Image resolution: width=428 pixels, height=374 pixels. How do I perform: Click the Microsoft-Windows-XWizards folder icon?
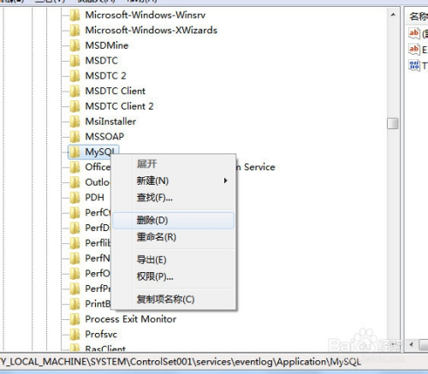coord(75,30)
